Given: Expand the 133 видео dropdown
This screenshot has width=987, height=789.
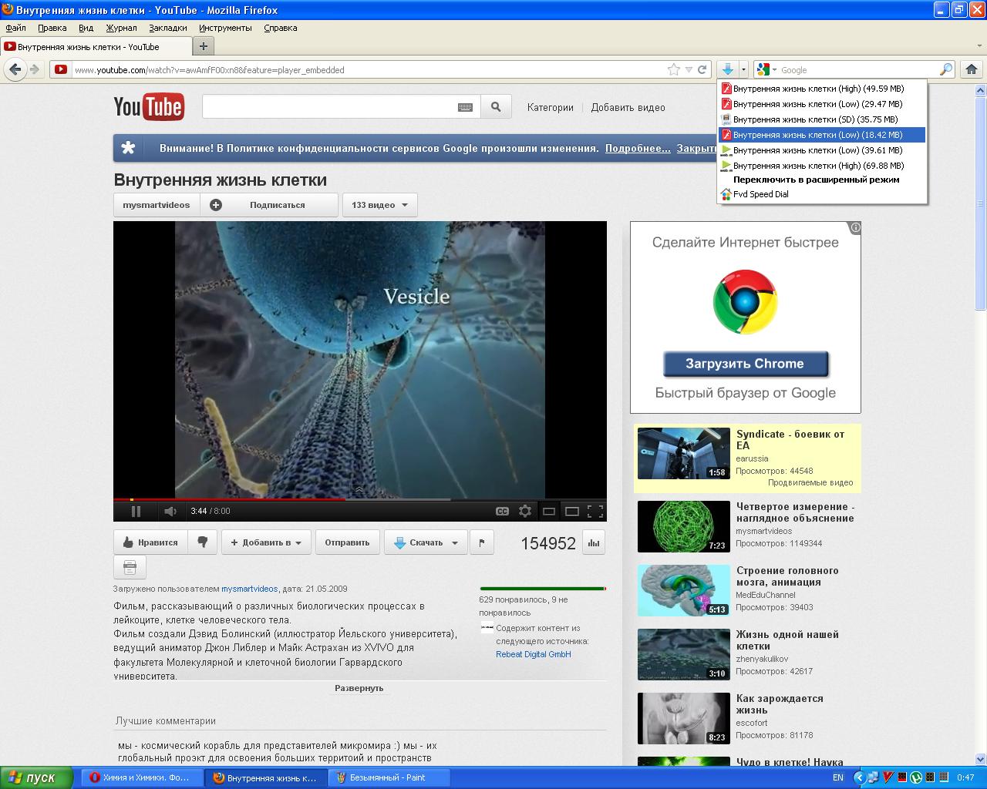Looking at the screenshot, I should 380,205.
